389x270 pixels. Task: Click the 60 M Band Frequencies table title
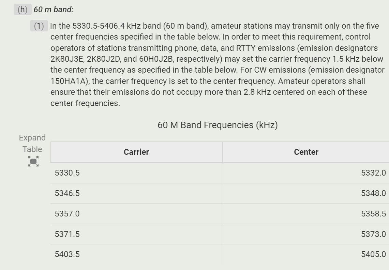point(218,125)
